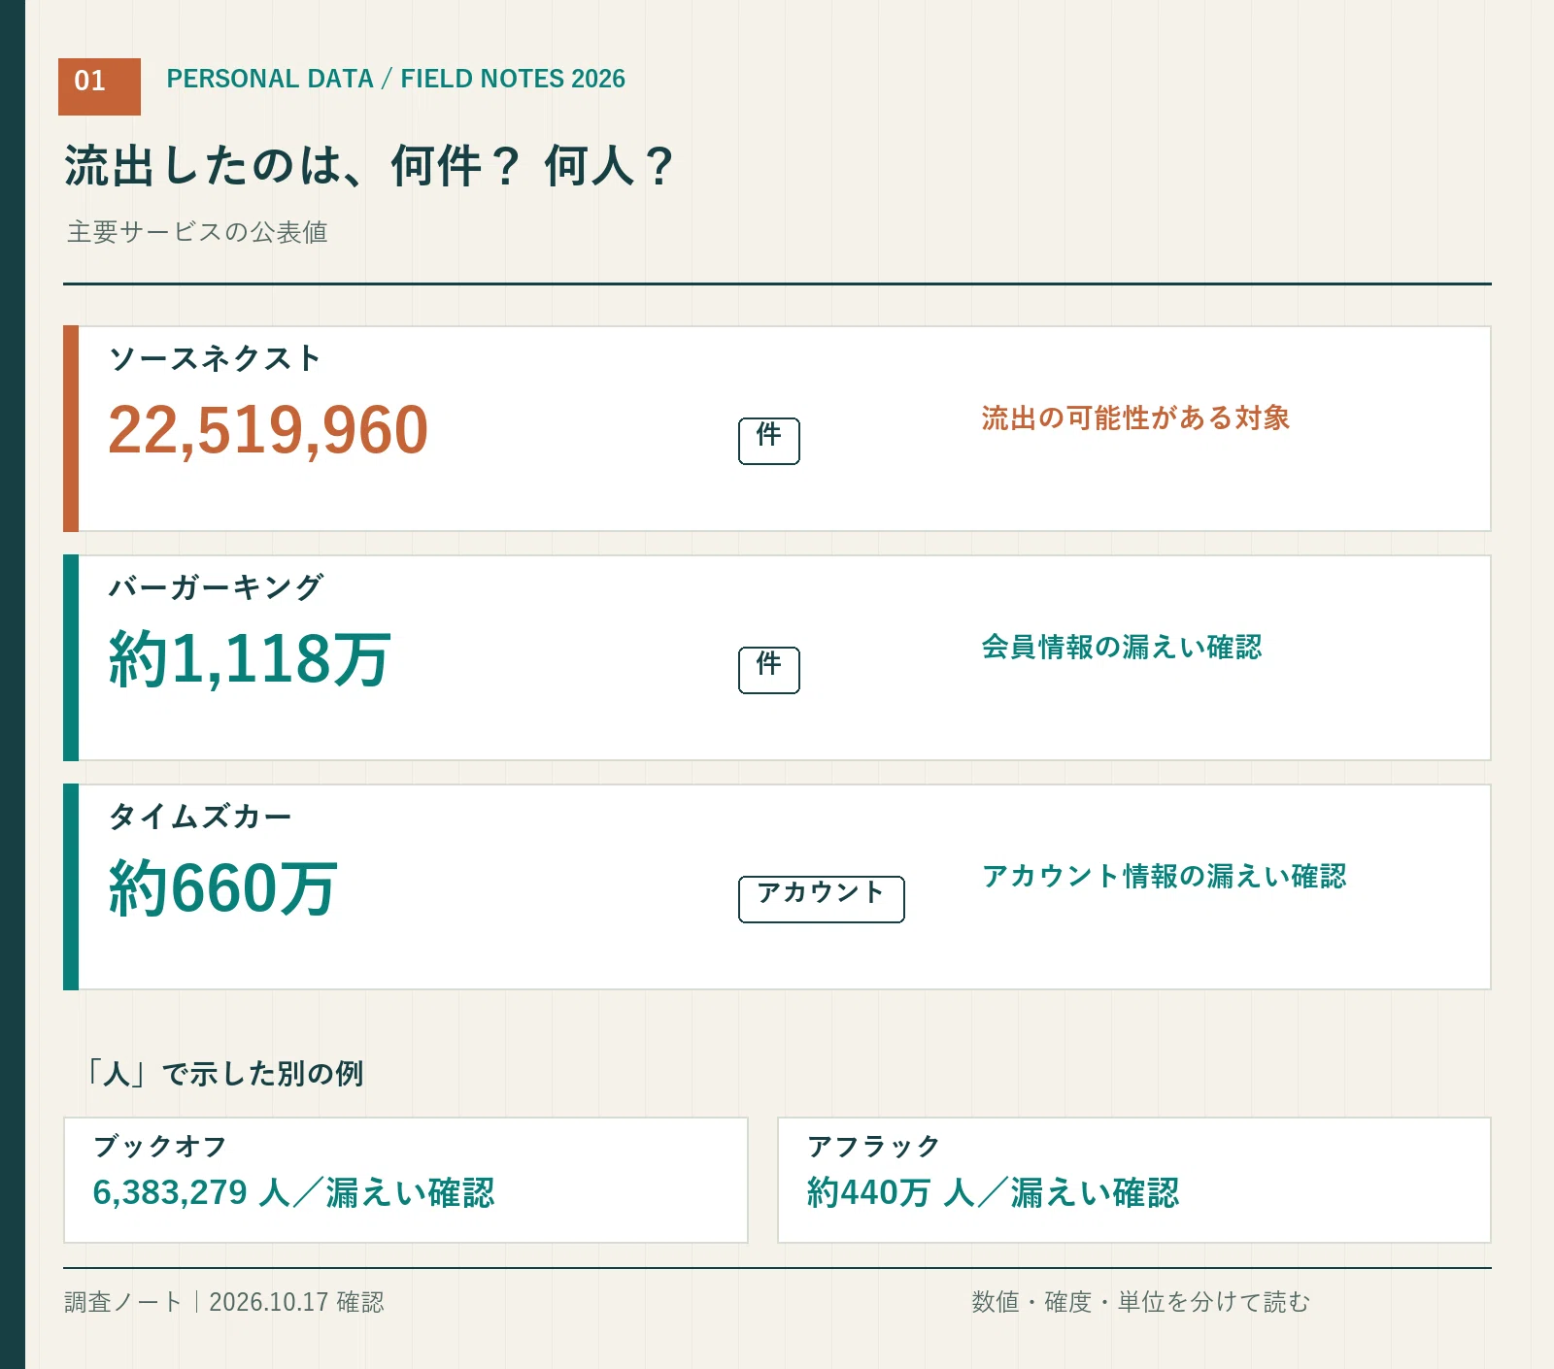Click the "バーガーキング" card name

(216, 587)
